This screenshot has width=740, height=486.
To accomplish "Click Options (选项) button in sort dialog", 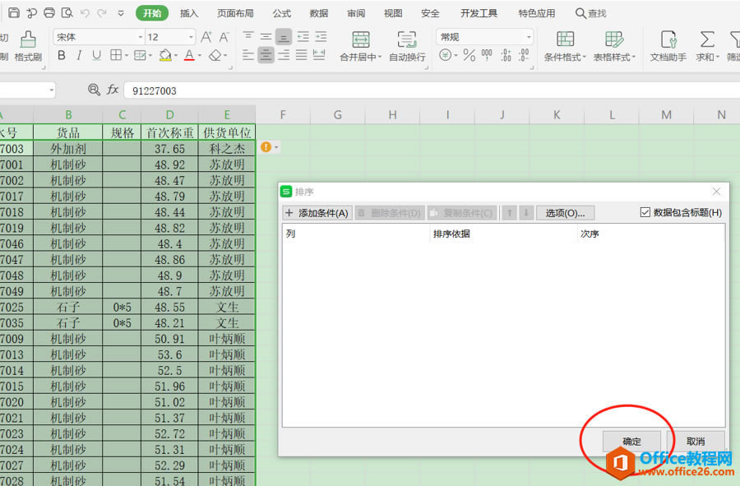I will pos(565,213).
